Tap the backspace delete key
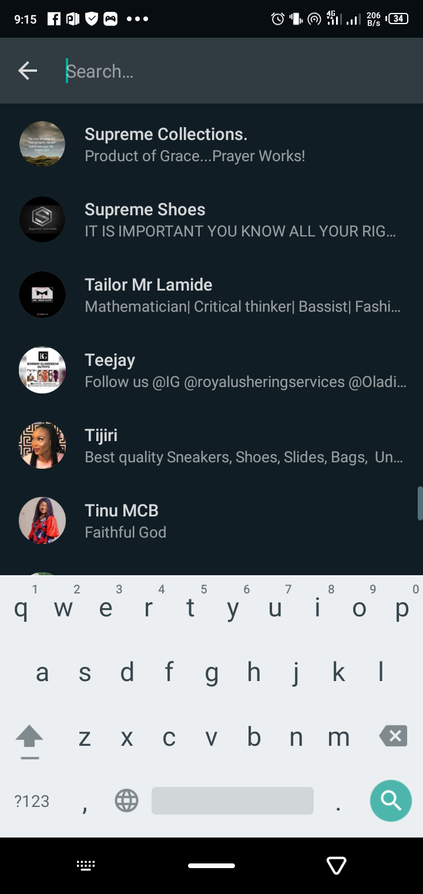 pyautogui.click(x=393, y=736)
